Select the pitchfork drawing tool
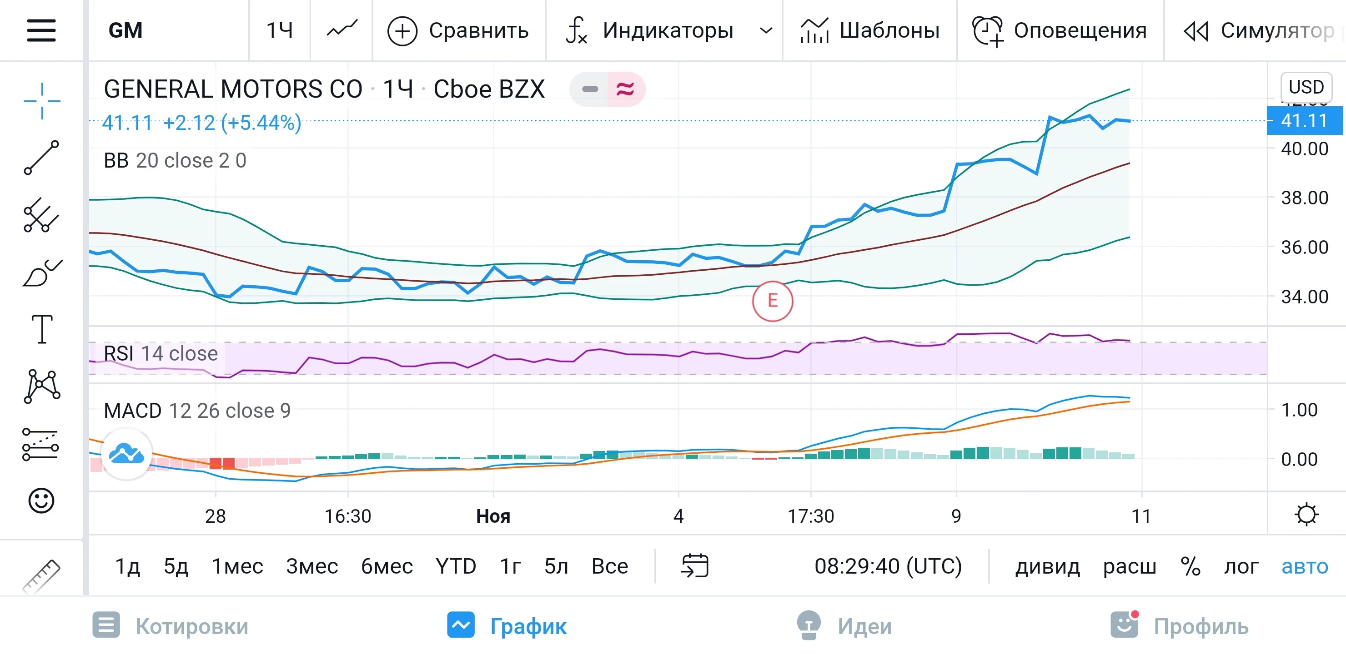This screenshot has height=654, width=1346. pos(41,215)
